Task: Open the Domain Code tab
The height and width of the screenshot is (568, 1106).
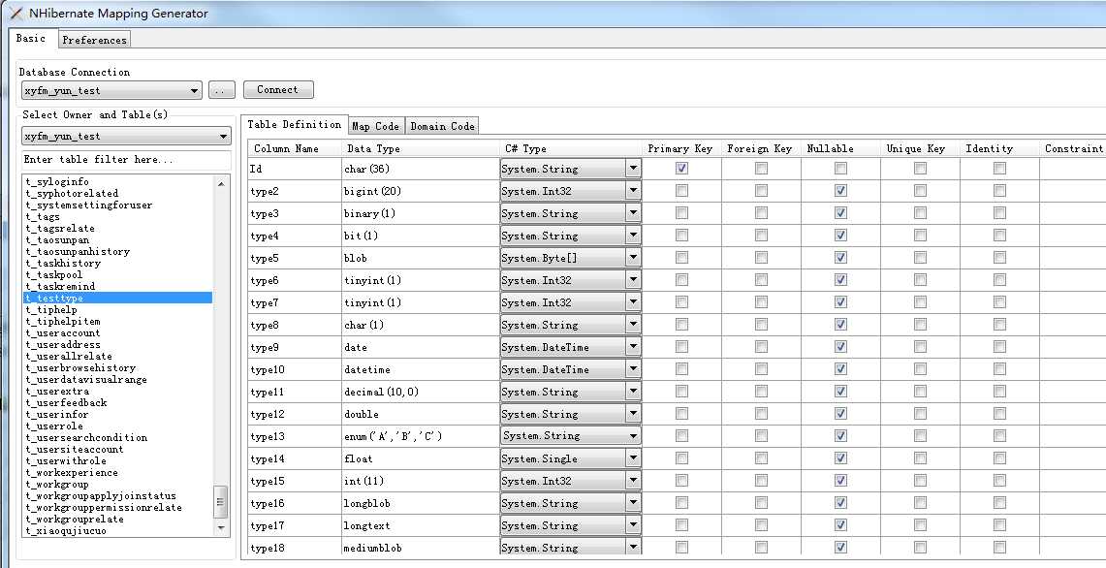Action: [x=442, y=126]
